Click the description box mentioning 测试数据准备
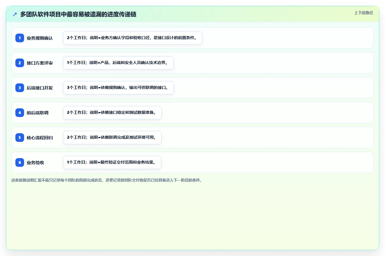Screen dimensions: 385x256 (x=112, y=113)
